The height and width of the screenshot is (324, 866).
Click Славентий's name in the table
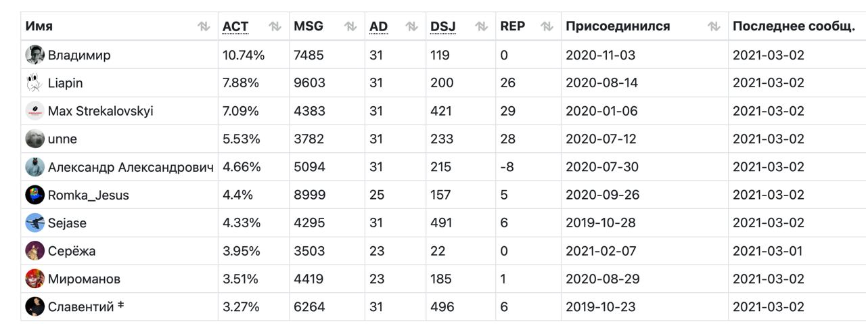tap(81, 306)
